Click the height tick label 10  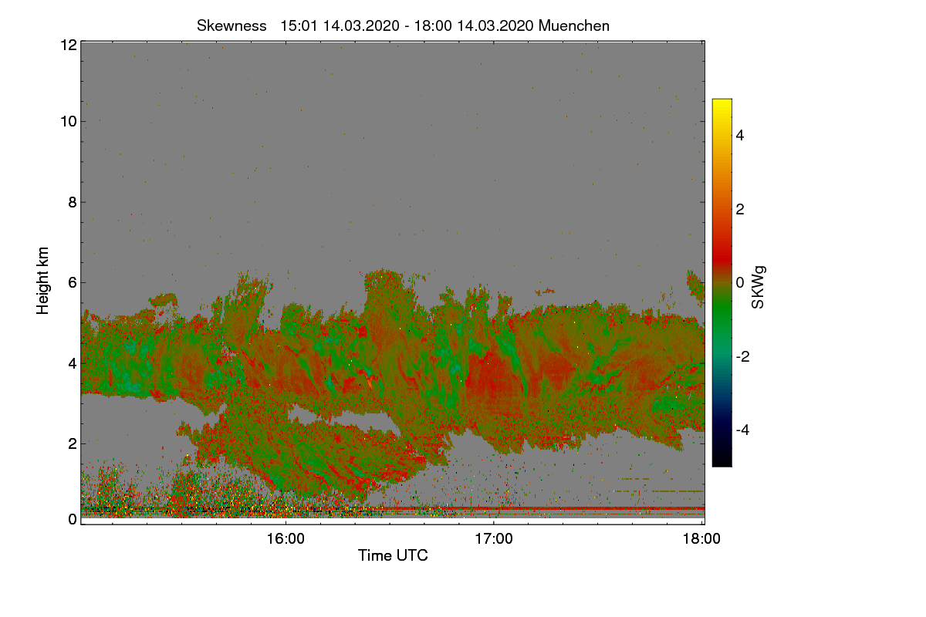click(67, 121)
